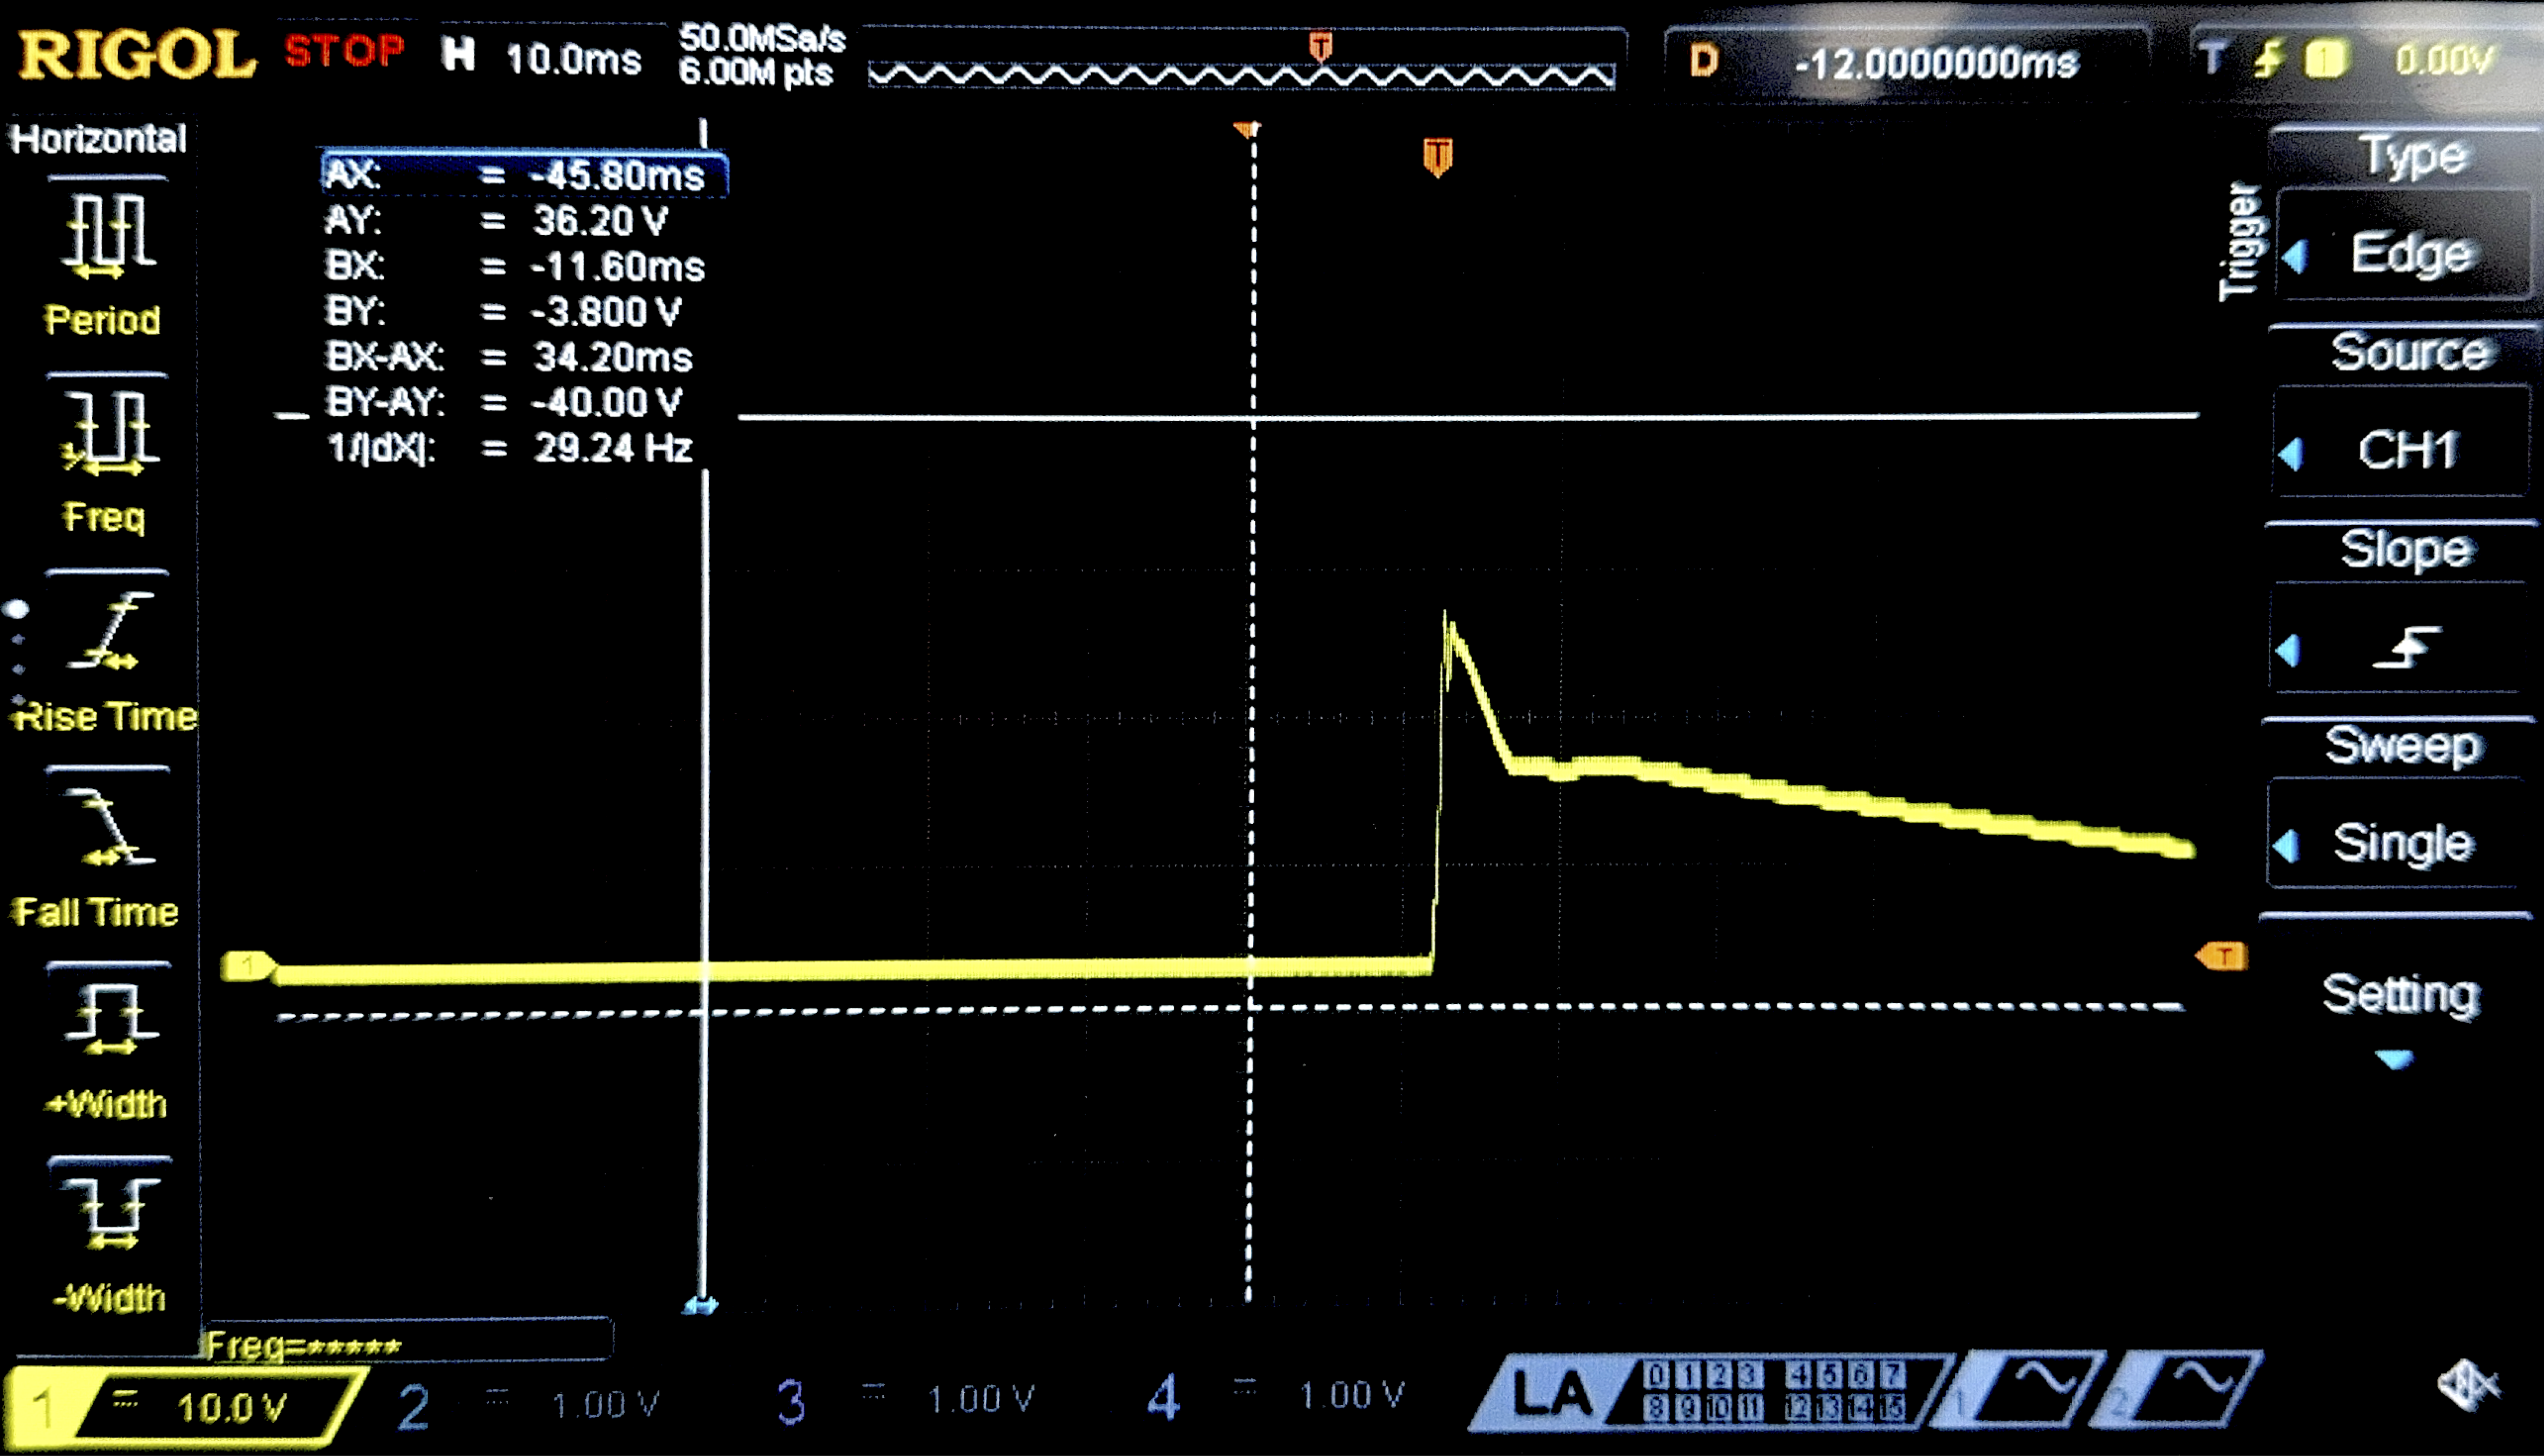The image size is (2544, 1456).
Task: Open the trigger Setting submenu
Action: 2400,995
